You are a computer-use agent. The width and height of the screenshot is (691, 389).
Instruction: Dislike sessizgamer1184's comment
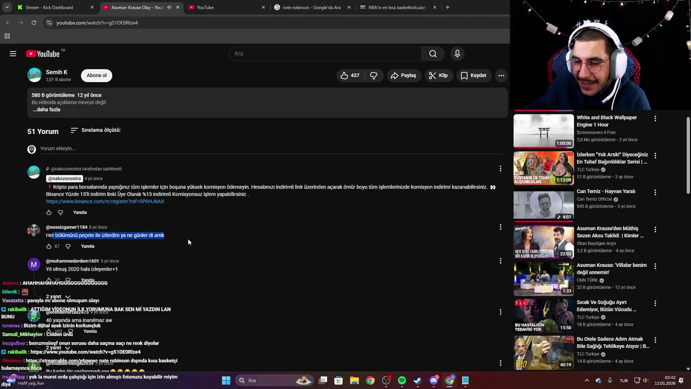(x=68, y=246)
